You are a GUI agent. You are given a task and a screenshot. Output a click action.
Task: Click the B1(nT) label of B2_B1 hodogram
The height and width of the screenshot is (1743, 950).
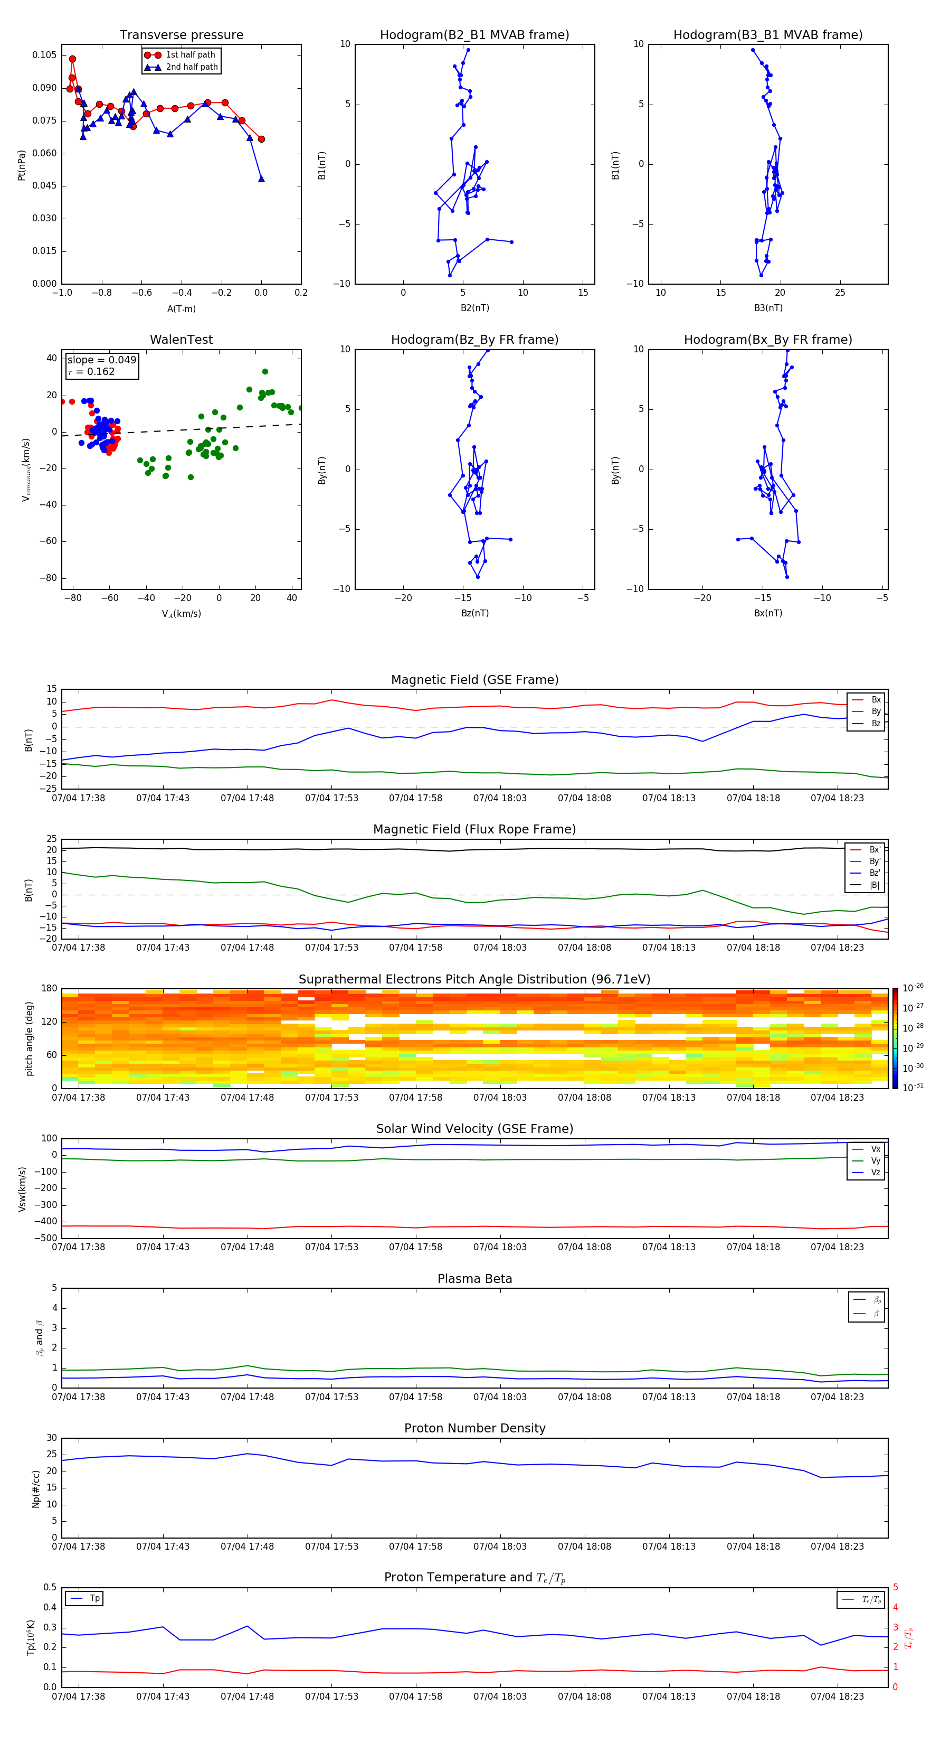point(322,164)
